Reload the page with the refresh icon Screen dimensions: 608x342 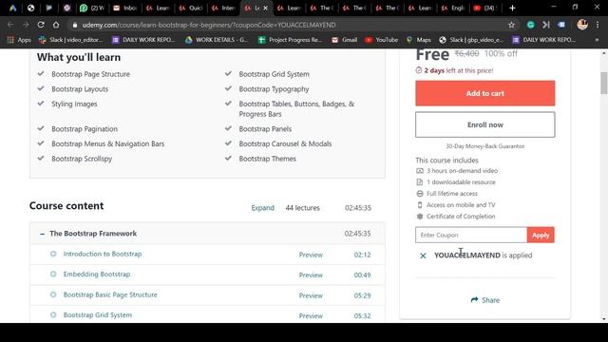(x=41, y=25)
